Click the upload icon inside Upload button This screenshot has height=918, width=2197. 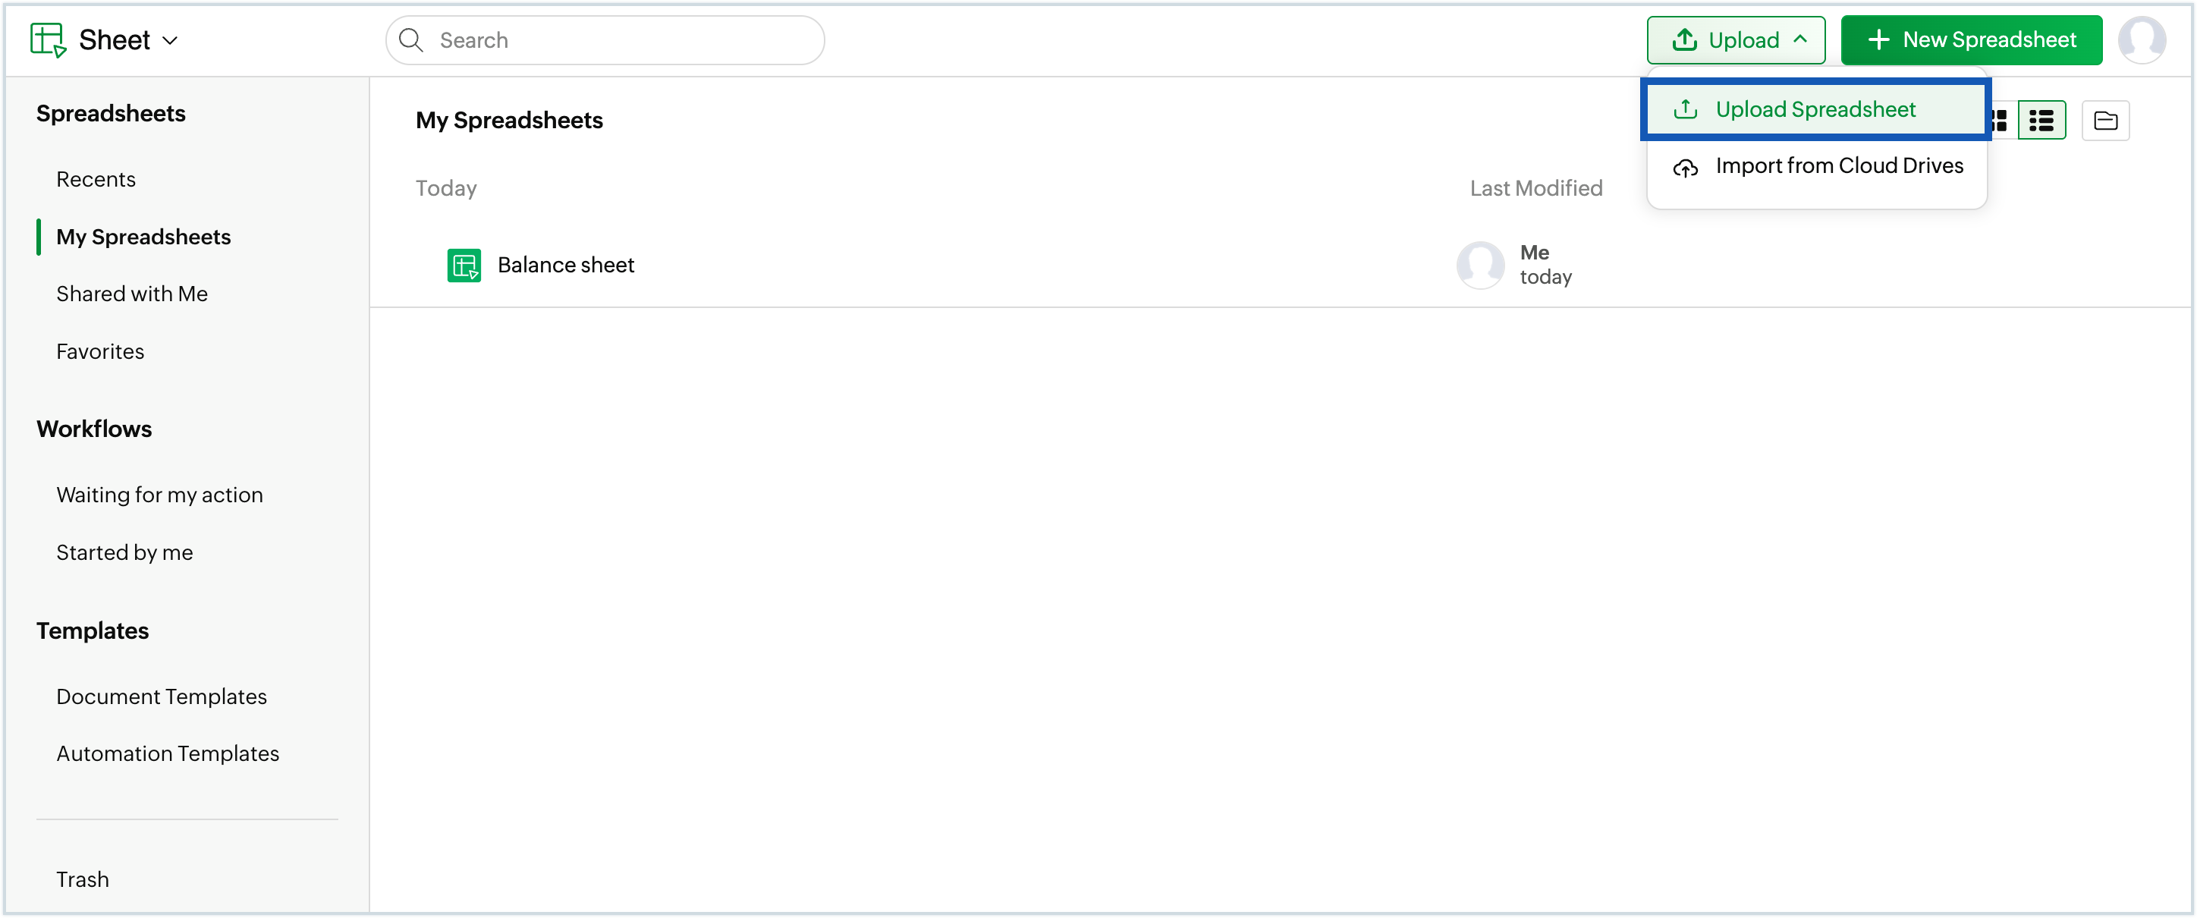tap(1684, 39)
